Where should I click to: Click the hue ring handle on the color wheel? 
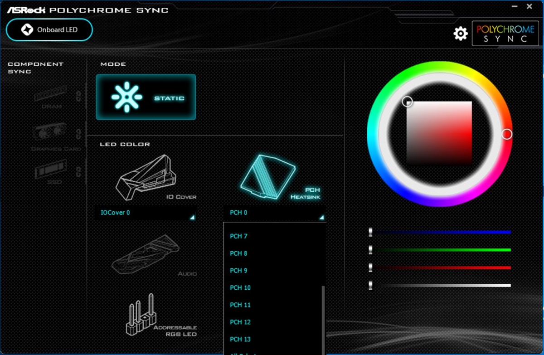pyautogui.click(x=507, y=134)
